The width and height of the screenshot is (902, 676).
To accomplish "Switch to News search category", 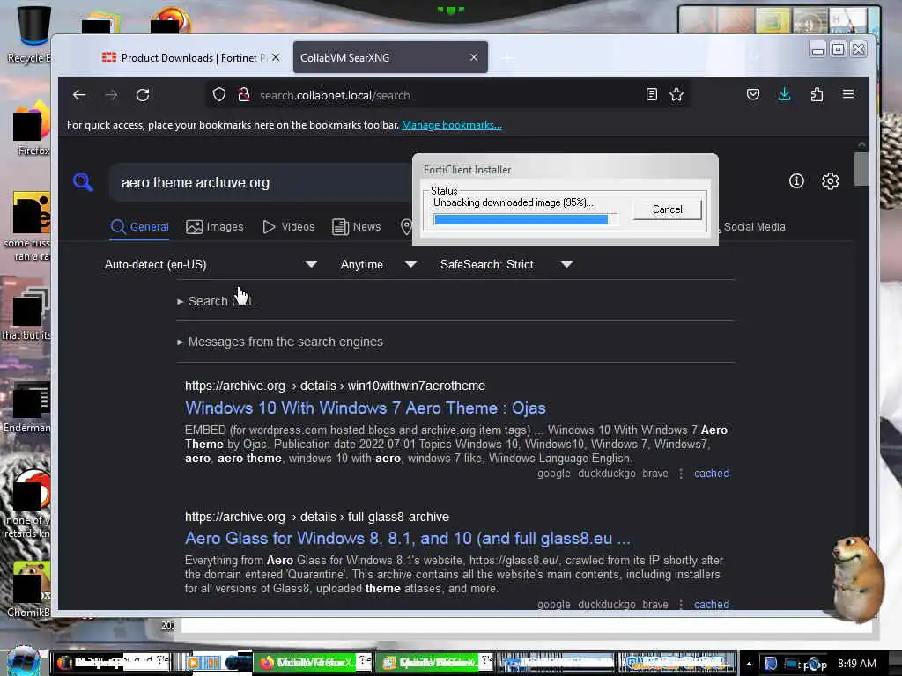I will coord(357,227).
